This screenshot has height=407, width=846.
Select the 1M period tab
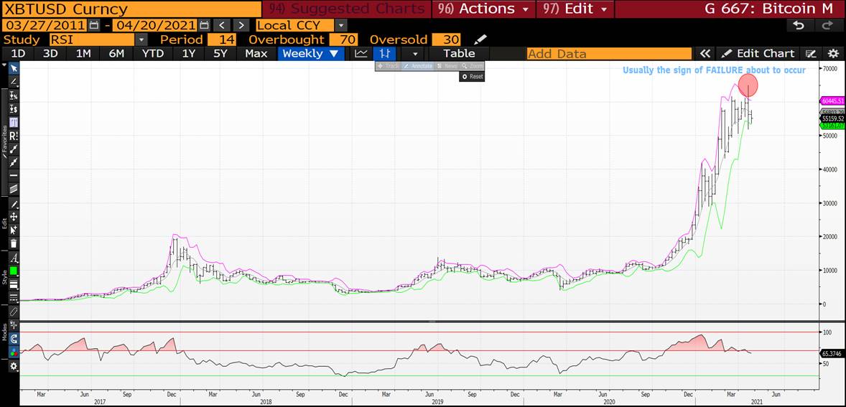coord(83,53)
